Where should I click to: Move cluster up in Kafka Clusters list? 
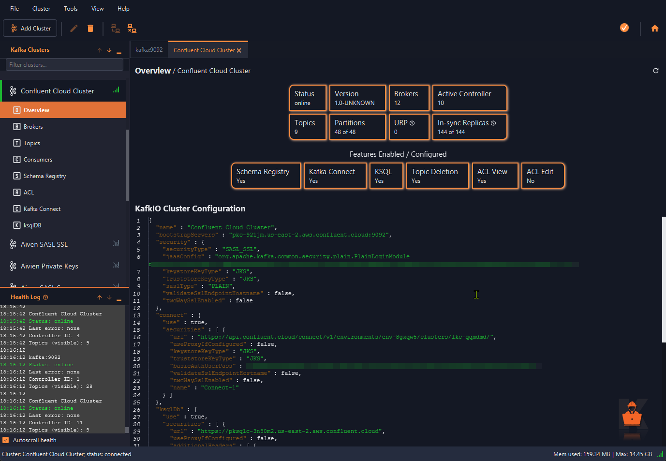pyautogui.click(x=100, y=50)
